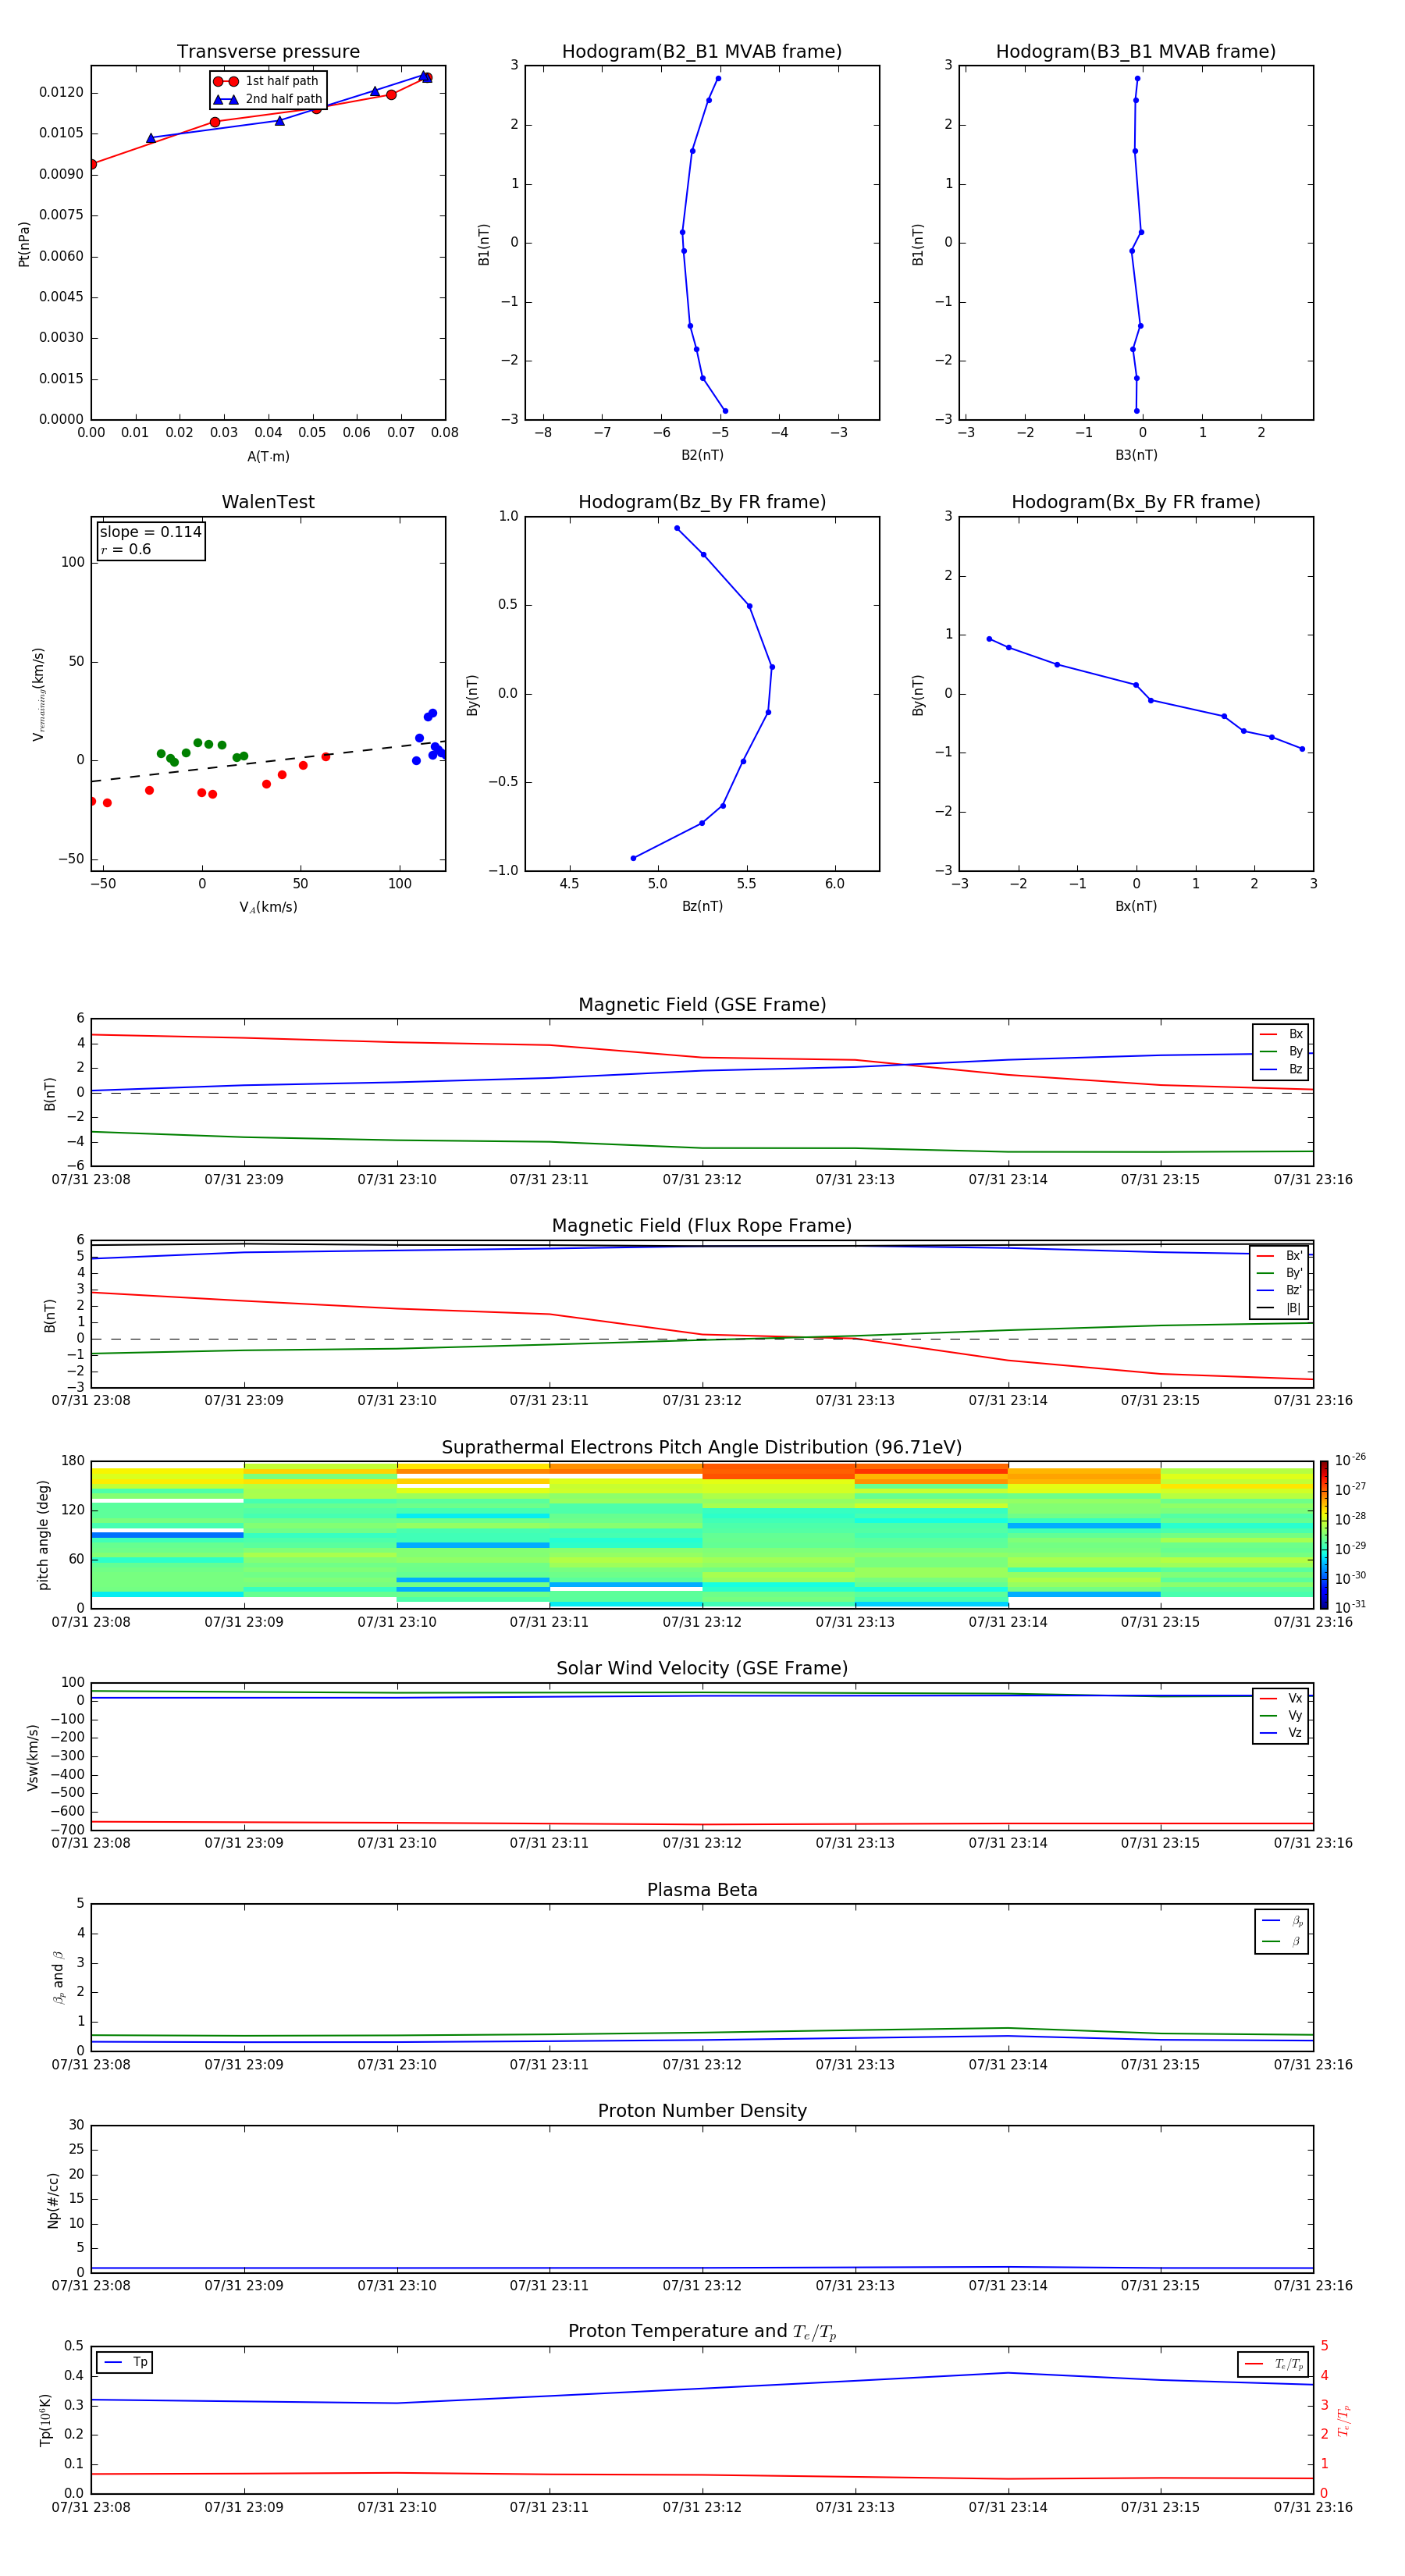1405x2576 pixels.
Task: Select the 'slope = 0.114' annotation box
Action: (151, 540)
